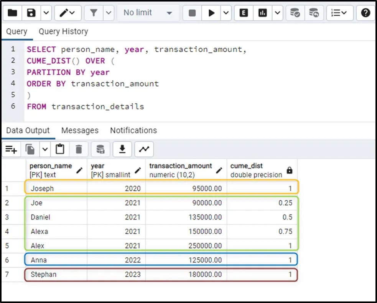Expand the dropdown arrow beside Save File
Viewport: 377px width, 303px height.
(46, 13)
